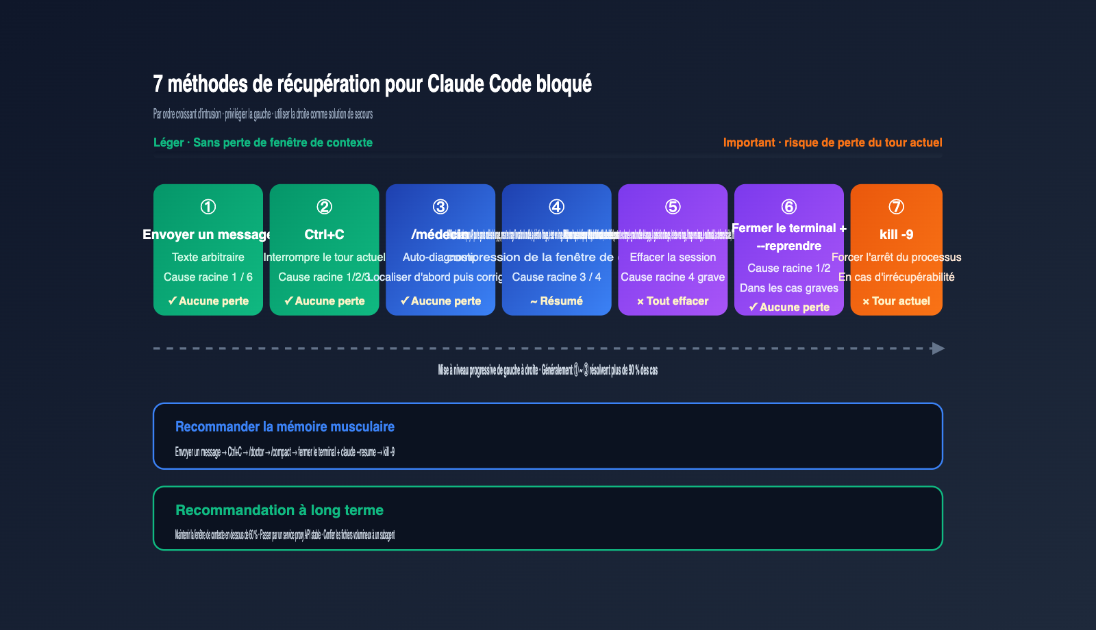Viewport: 1096px width, 630px height.
Task: Click the "Recommander la mémoire musculaire" heading
Action: [x=285, y=427]
